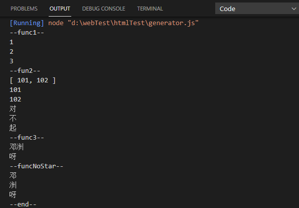Click the --end-- output line

click(x=23, y=204)
